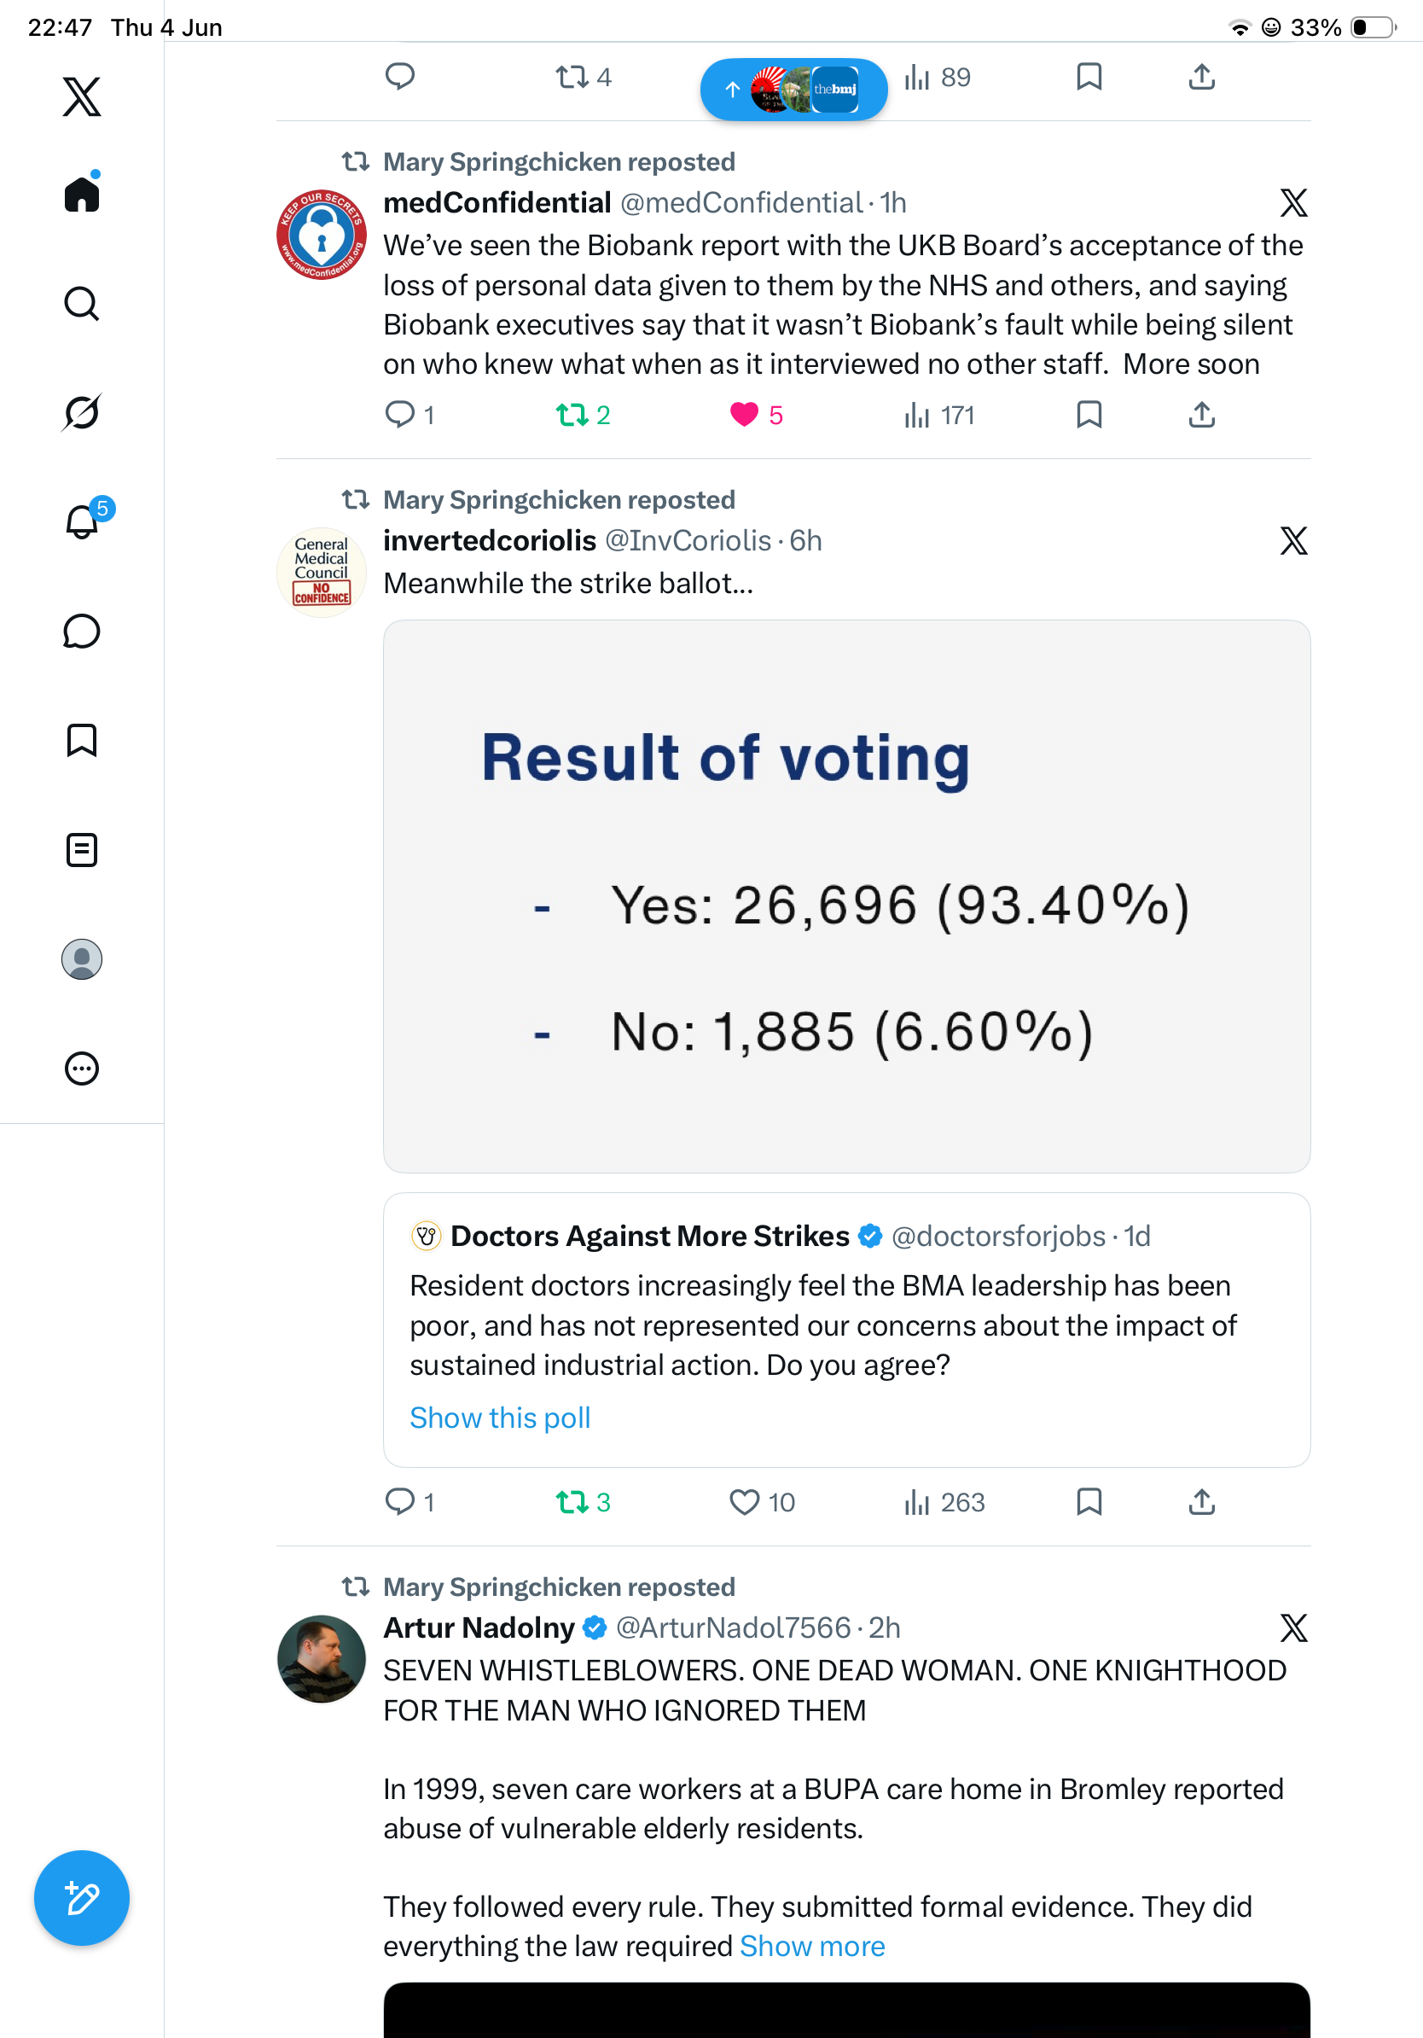Open the X logo home icon
Viewport: 1423px width, 2038px height.
pyautogui.click(x=82, y=96)
